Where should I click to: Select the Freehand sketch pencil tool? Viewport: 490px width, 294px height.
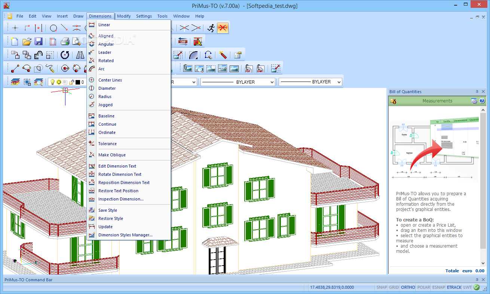pyautogui.click(x=50, y=68)
